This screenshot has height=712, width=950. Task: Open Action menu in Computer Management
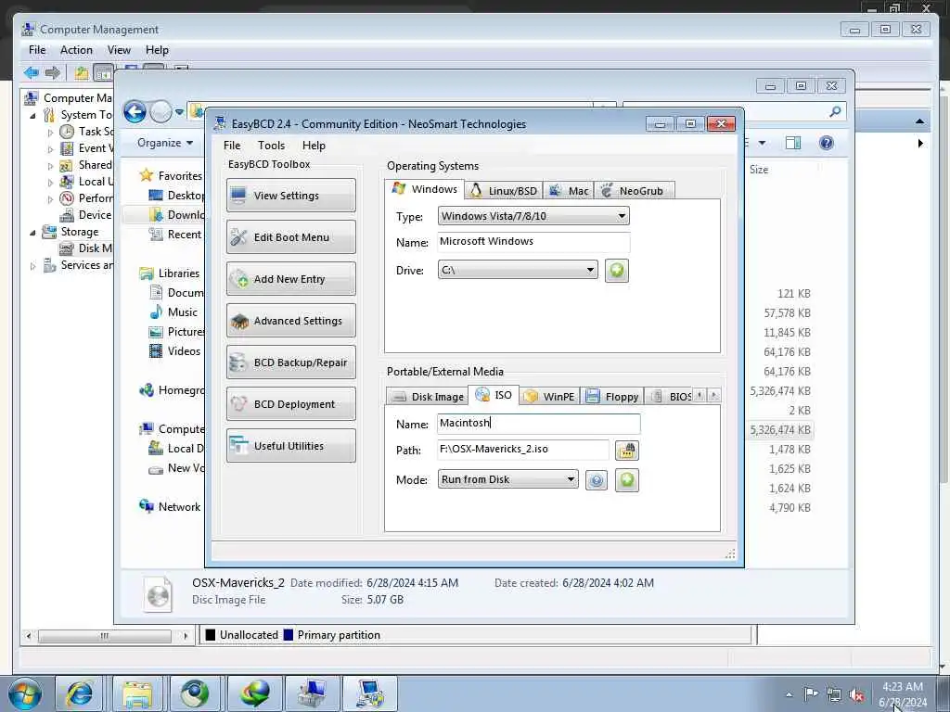(76, 50)
